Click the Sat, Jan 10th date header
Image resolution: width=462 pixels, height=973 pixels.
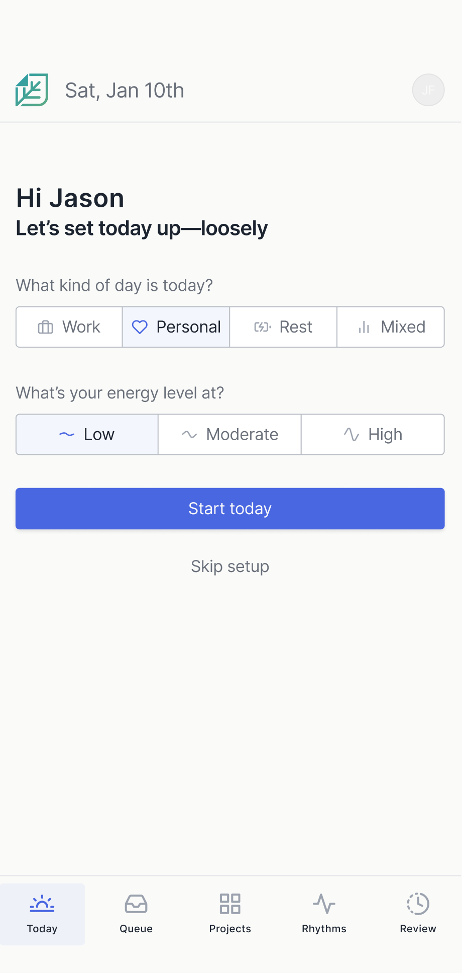[125, 91]
